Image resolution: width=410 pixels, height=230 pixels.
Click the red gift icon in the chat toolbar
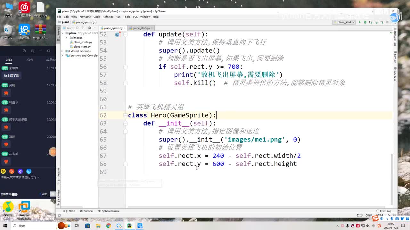[x=12, y=172]
